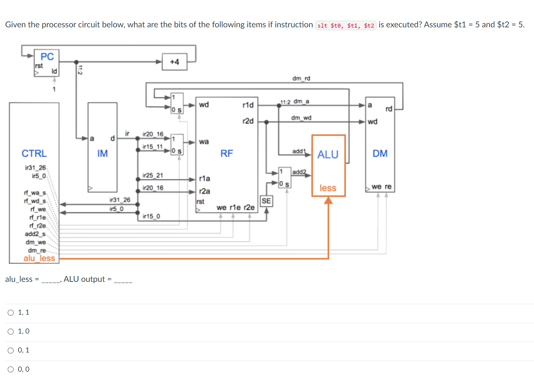Click the CTRL block
The width and height of the screenshot is (534, 384).
(34, 154)
